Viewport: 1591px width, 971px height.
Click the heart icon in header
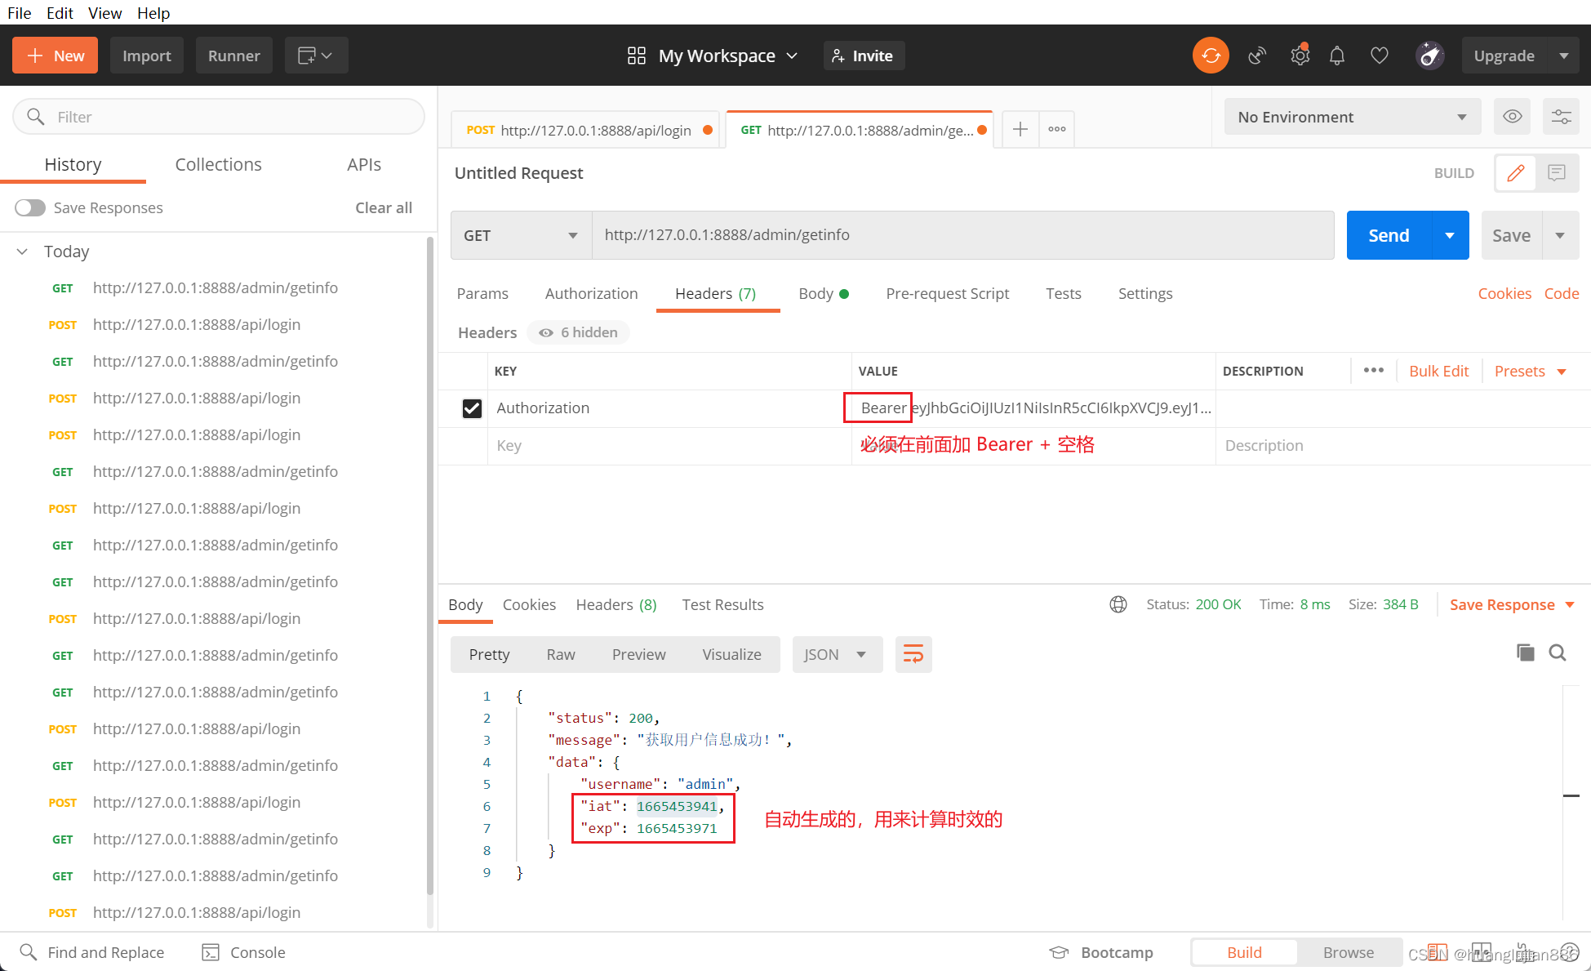click(x=1380, y=56)
